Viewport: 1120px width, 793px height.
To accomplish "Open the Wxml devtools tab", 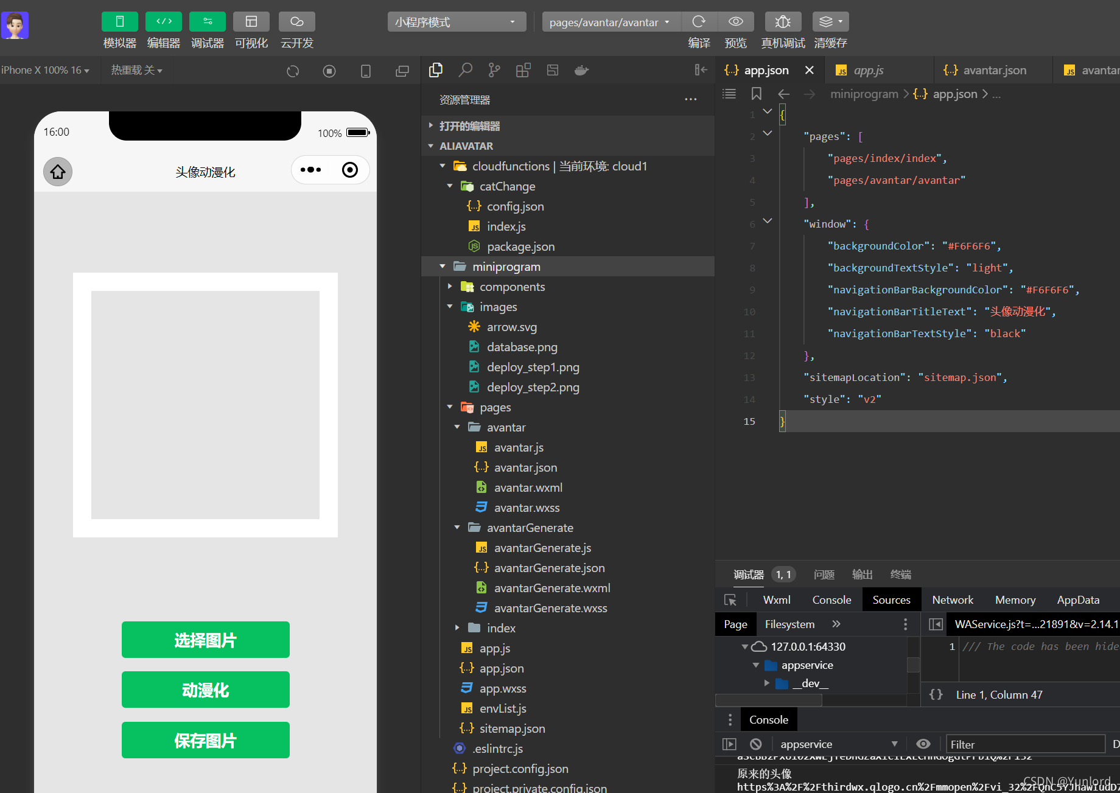I will [777, 600].
